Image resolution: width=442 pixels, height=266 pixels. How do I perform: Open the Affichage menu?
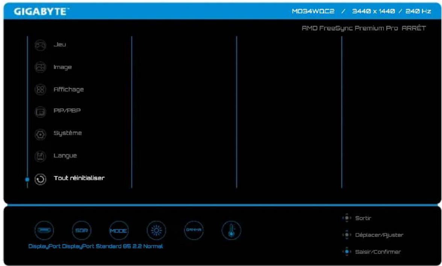(68, 90)
